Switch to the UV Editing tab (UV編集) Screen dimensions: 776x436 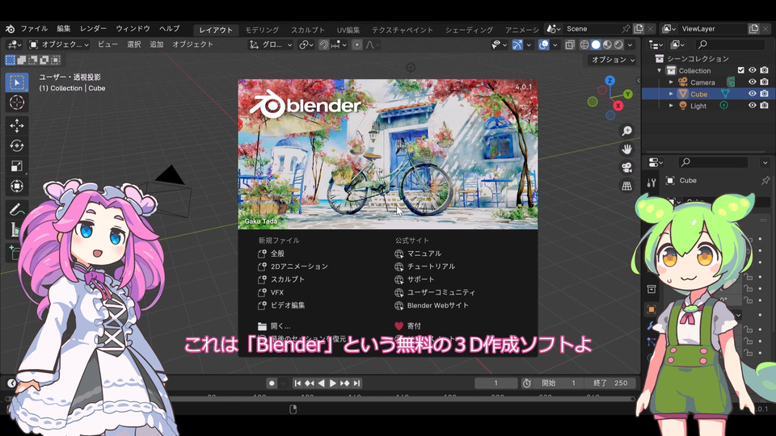[x=348, y=30]
